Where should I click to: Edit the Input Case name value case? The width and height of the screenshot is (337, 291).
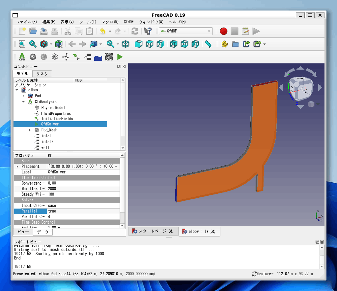83,206
